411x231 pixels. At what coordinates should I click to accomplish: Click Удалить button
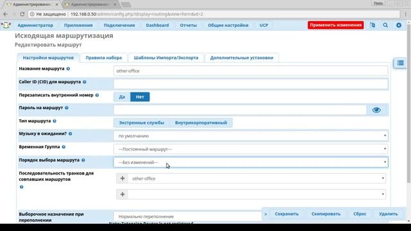[x=388, y=214]
